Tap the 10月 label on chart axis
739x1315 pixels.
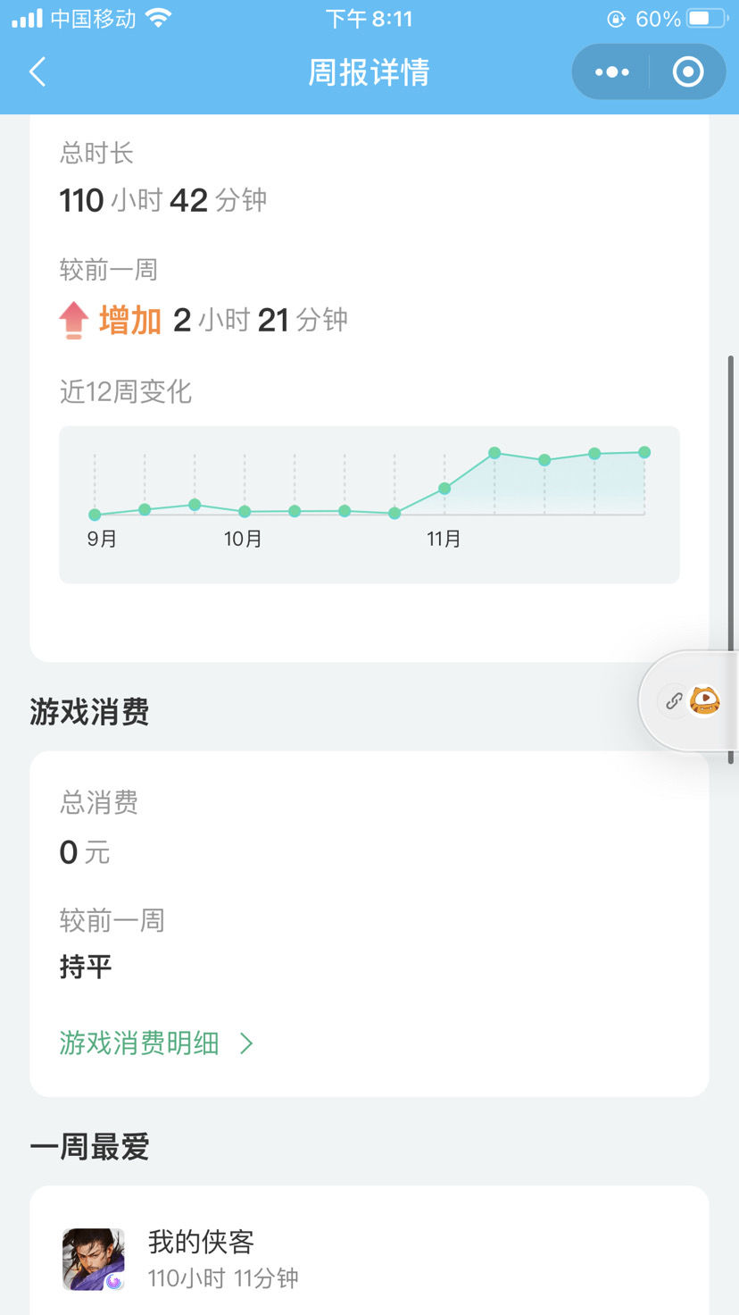tap(243, 539)
